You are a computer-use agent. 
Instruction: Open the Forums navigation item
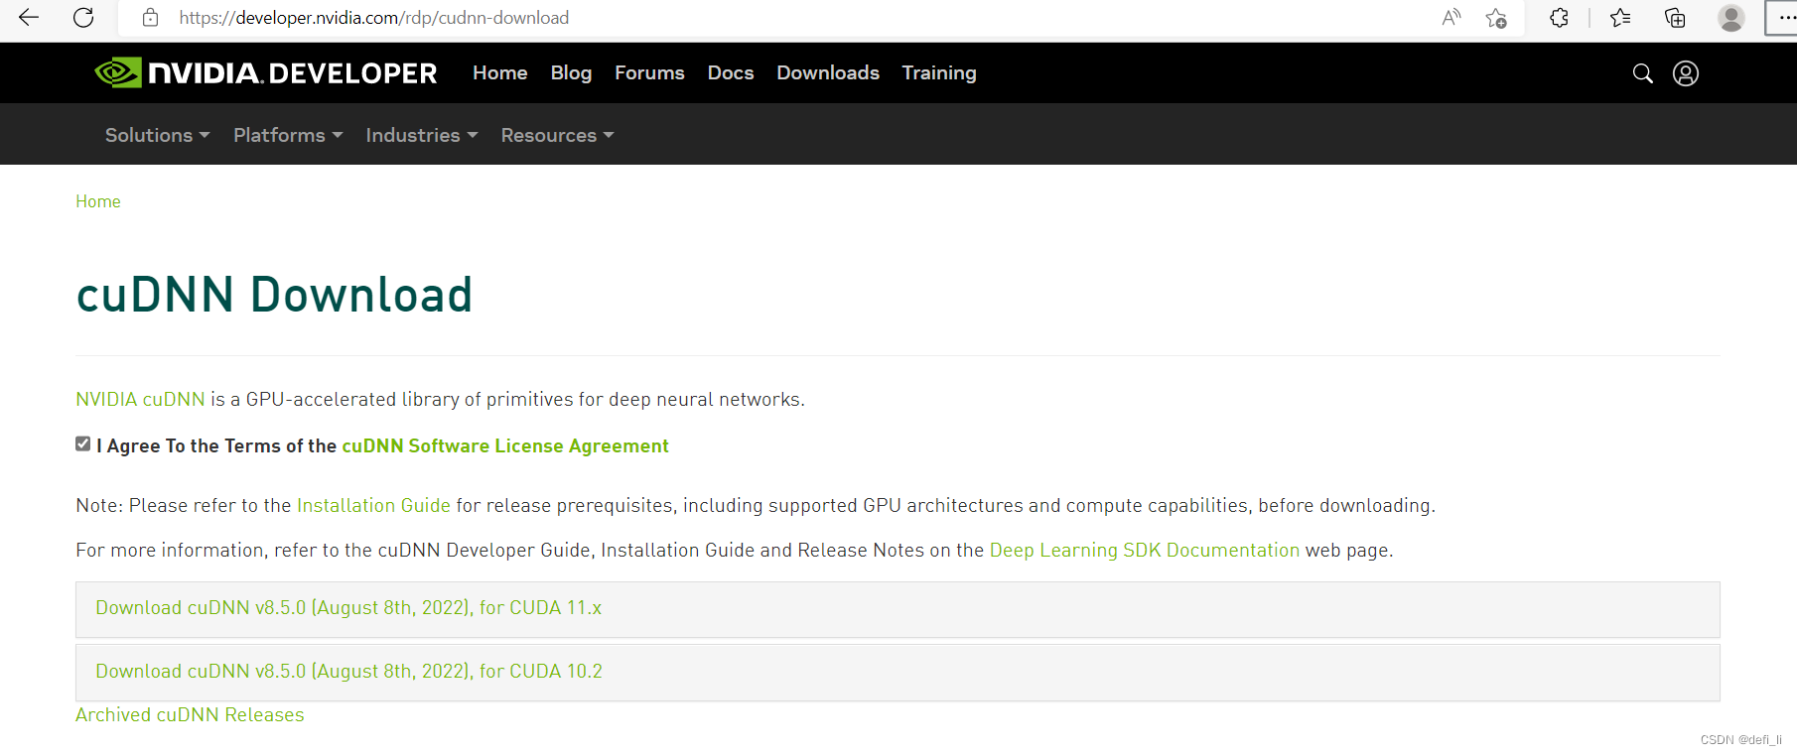click(x=649, y=72)
